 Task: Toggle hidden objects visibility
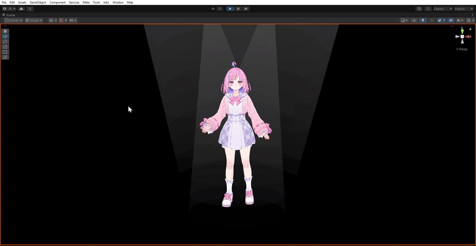pos(451,20)
